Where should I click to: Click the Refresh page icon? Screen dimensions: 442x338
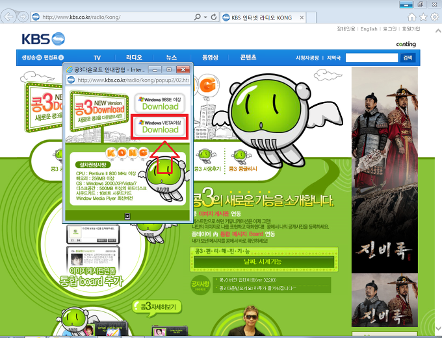point(214,17)
